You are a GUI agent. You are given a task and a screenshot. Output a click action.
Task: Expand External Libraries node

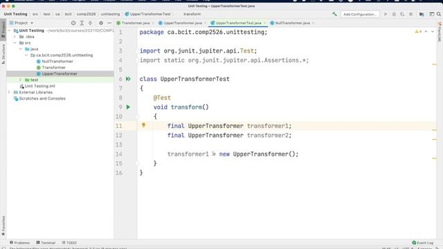coord(9,92)
